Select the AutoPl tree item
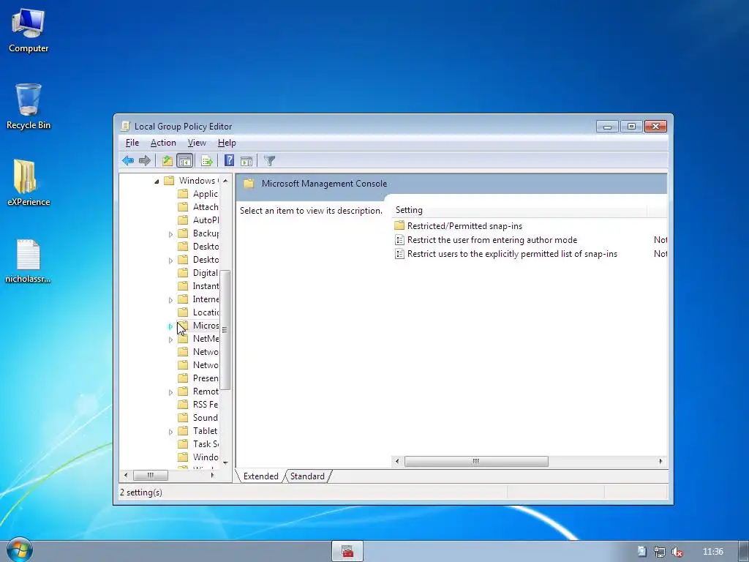 tap(206, 220)
